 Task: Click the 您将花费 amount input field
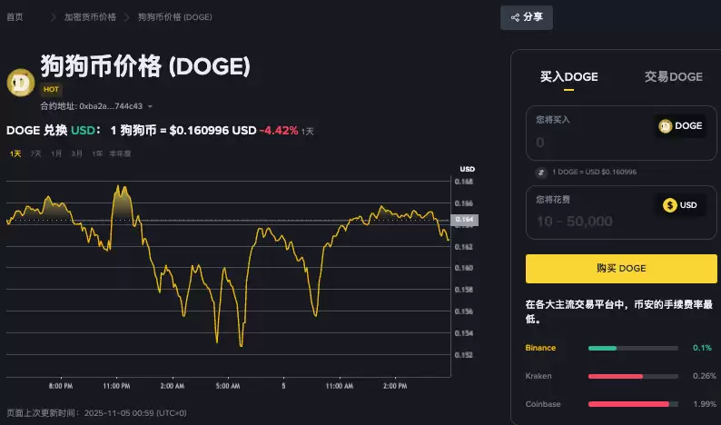pos(590,222)
